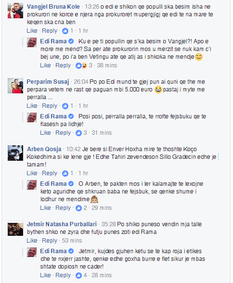Click like icon on Edi Rama's 28 mins reply
Viewport: 233px width, 283px height.
(78, 275)
